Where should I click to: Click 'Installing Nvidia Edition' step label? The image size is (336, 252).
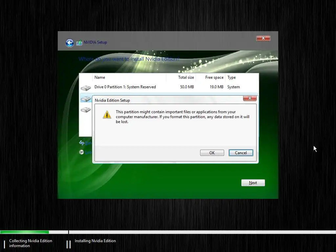[95, 241]
